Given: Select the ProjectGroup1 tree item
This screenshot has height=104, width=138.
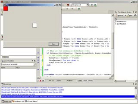Looking at the screenshot, I should (x=122, y=21).
